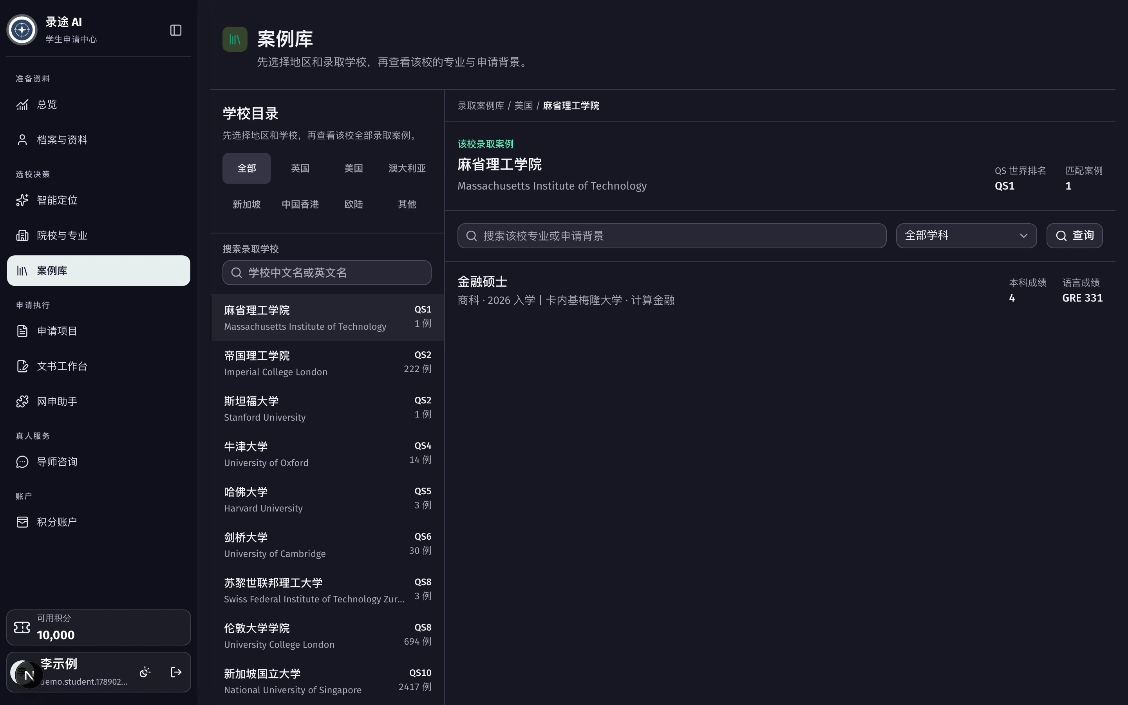Go to 档案与资料 in sidebar

click(x=98, y=140)
